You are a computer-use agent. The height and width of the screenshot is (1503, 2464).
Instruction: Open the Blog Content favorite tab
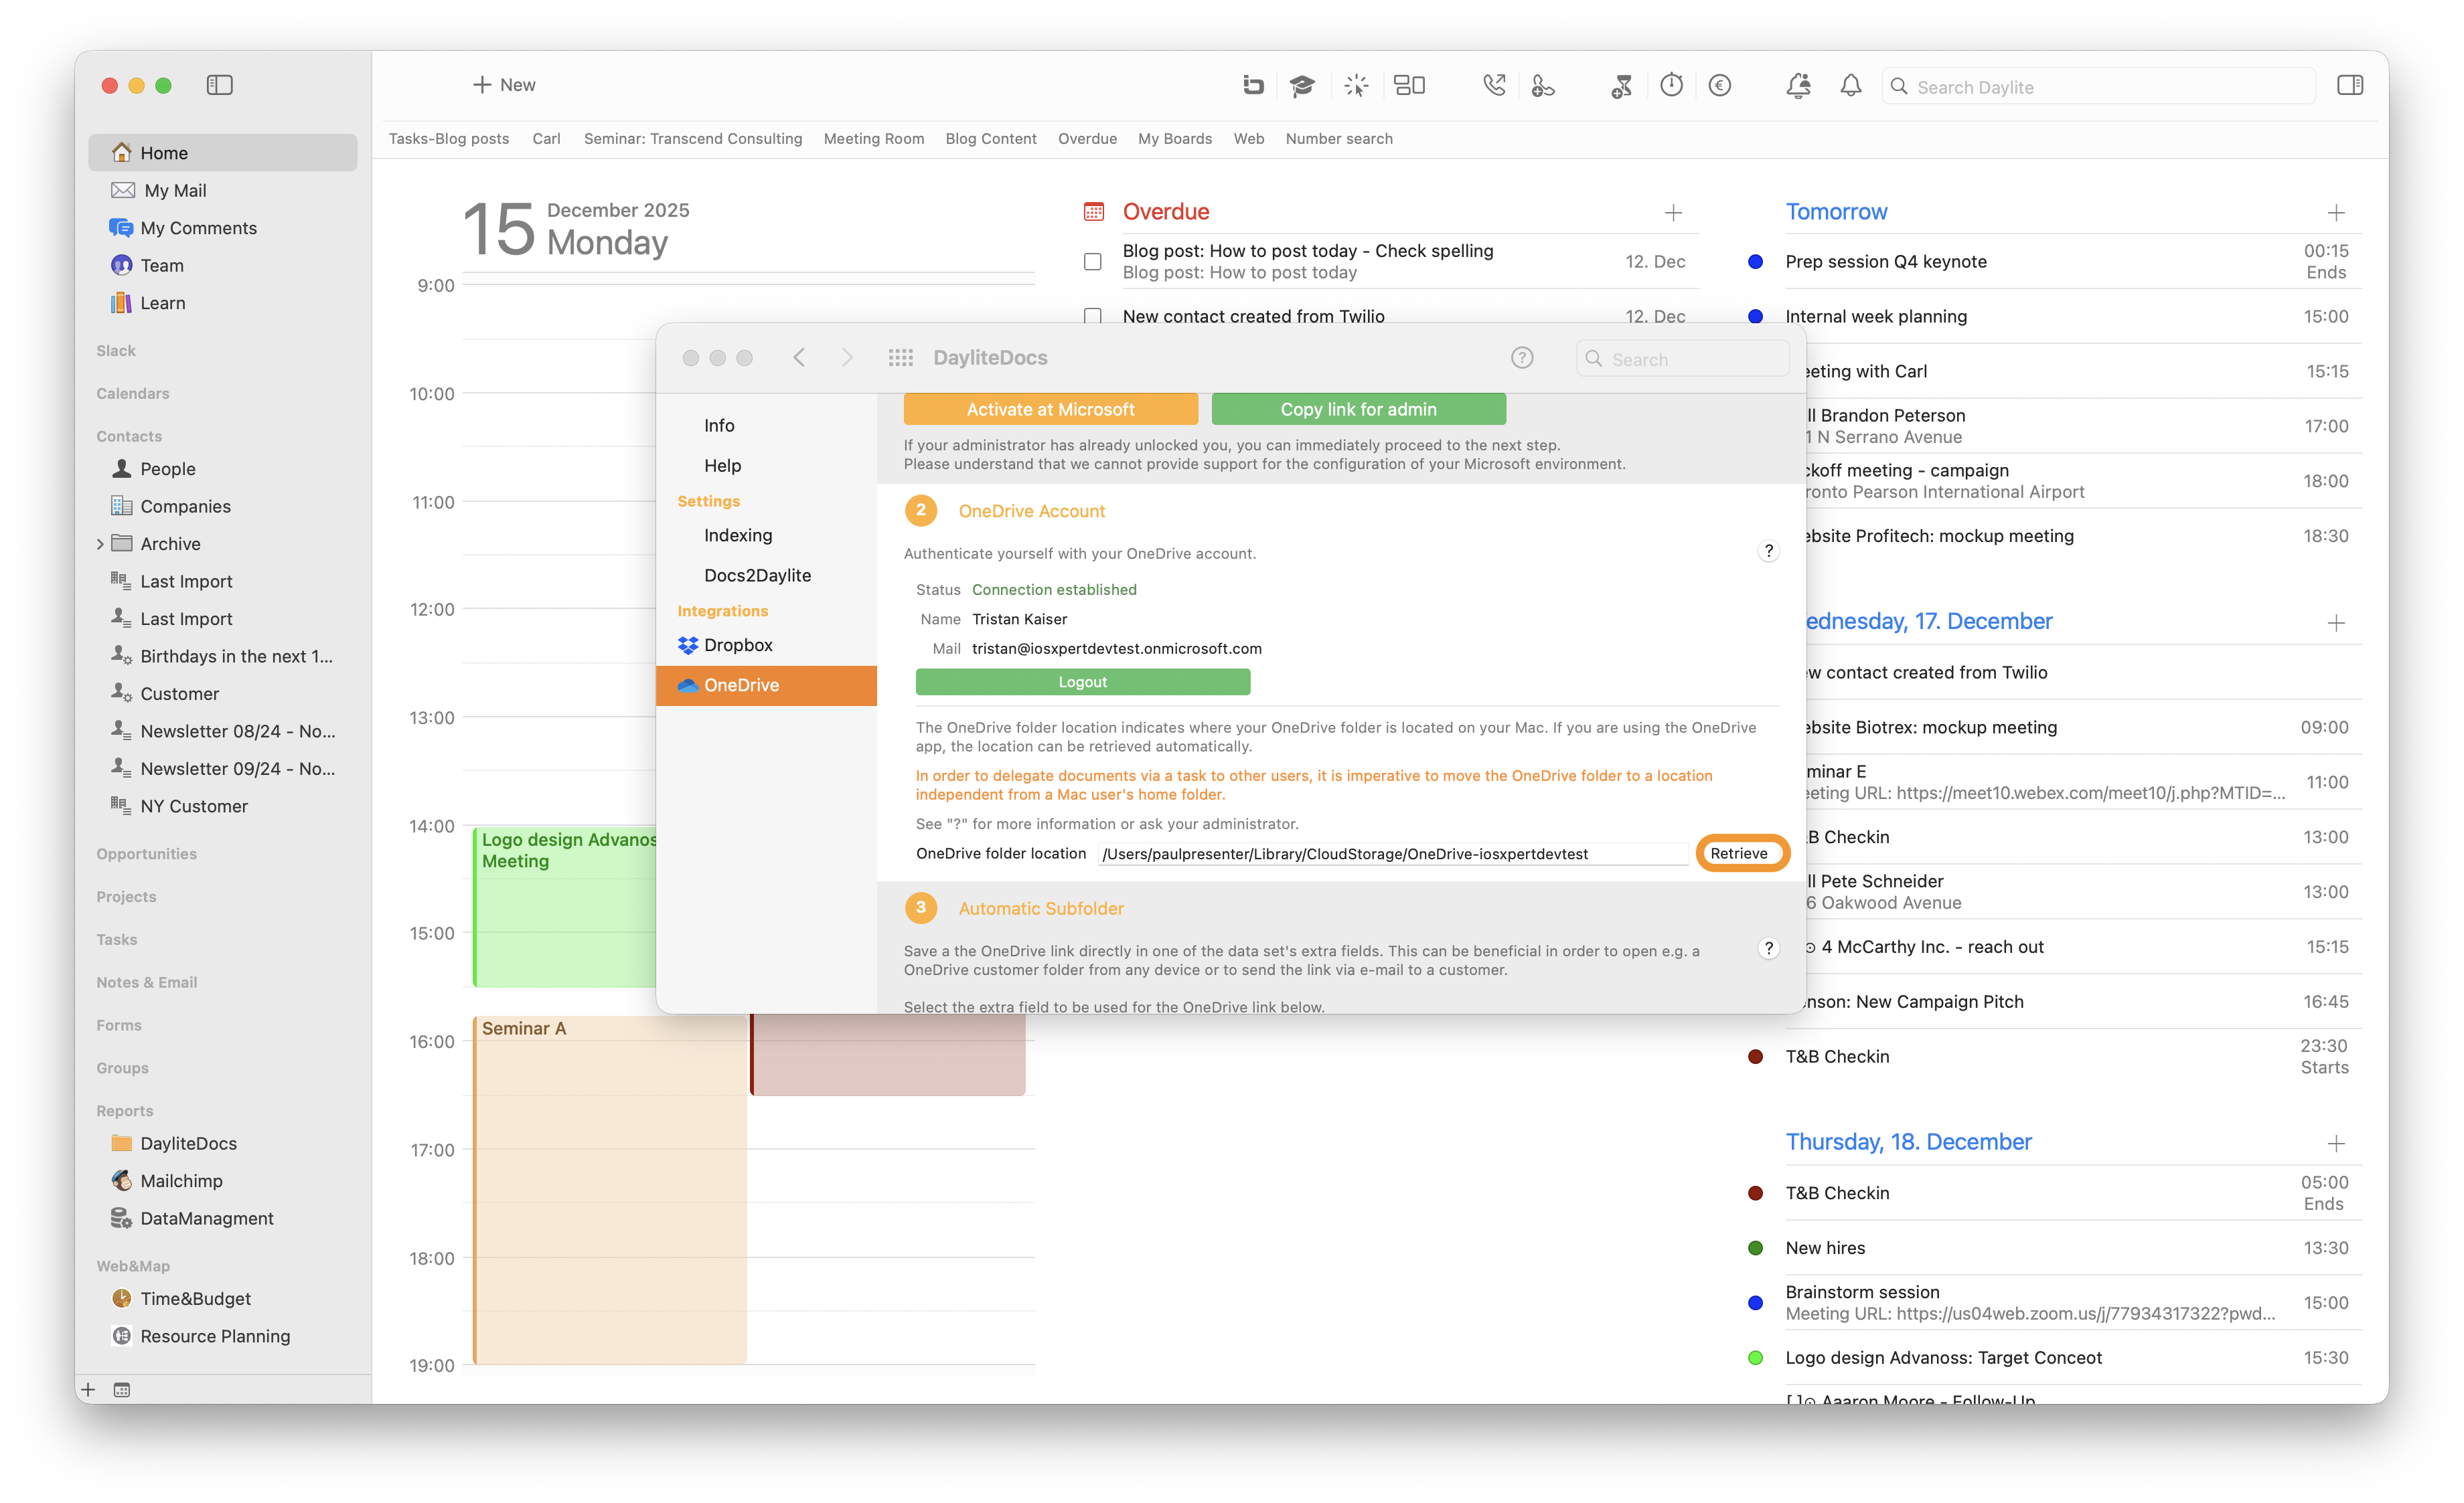tap(991, 139)
